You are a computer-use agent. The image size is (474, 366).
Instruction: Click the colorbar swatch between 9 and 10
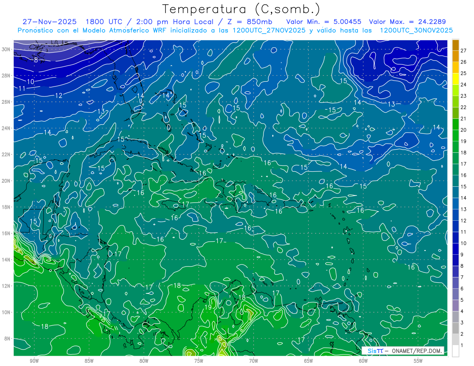(456, 249)
